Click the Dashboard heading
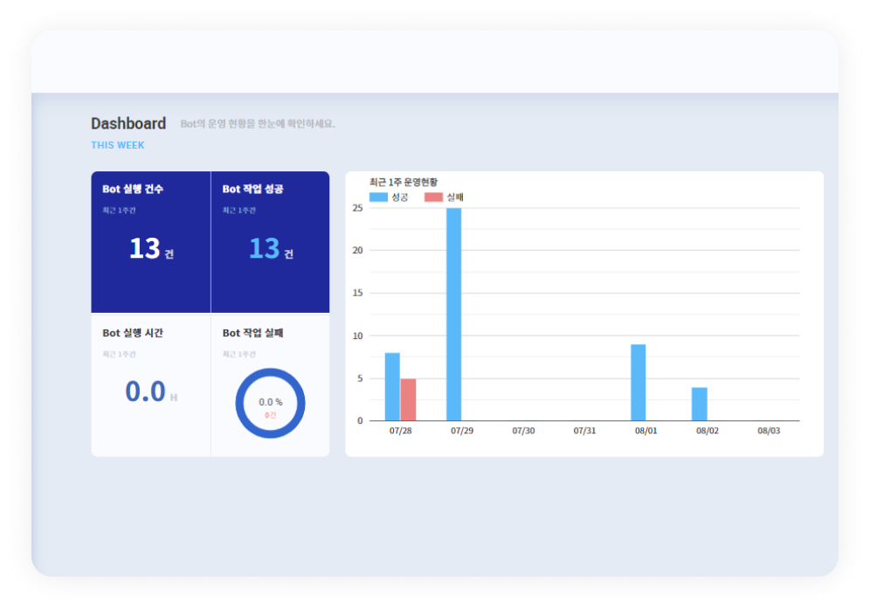The image size is (870, 610). click(x=128, y=123)
